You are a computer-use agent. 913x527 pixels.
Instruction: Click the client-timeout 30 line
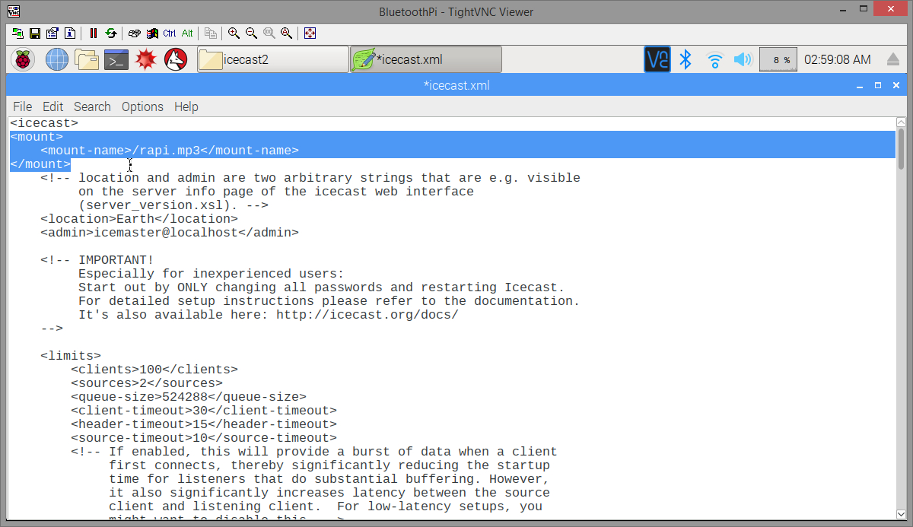click(204, 411)
